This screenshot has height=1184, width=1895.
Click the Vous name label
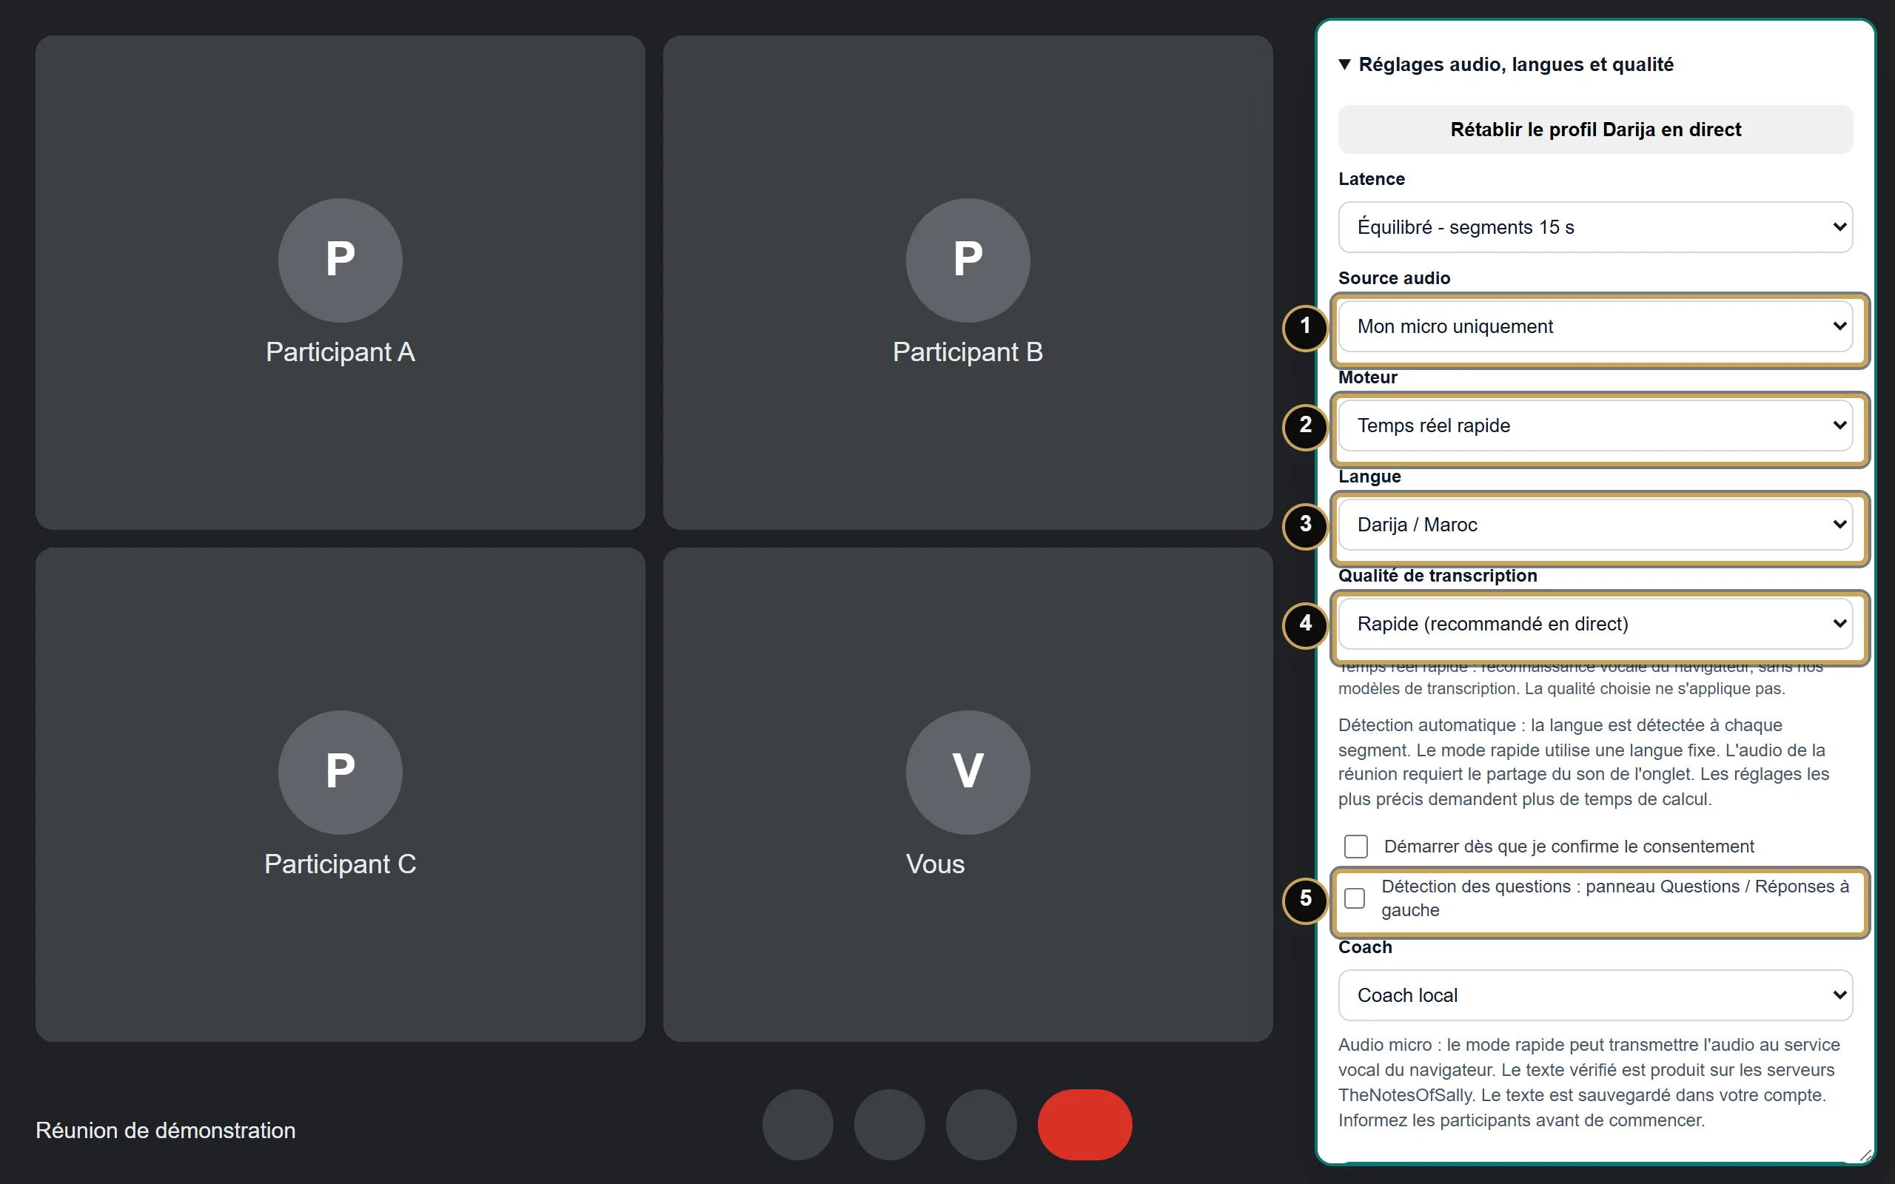[x=936, y=864]
